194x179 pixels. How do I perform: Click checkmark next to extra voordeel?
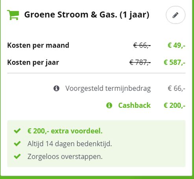pos(17,131)
